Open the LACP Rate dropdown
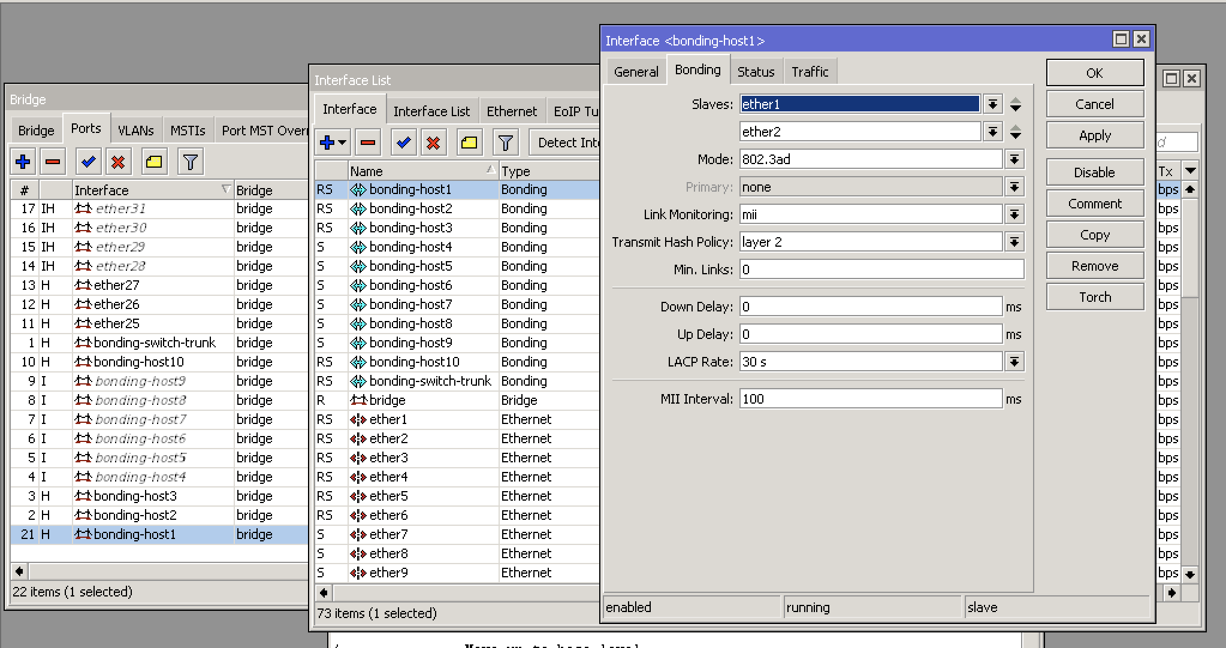This screenshot has height=648, width=1226. pyautogui.click(x=1014, y=362)
